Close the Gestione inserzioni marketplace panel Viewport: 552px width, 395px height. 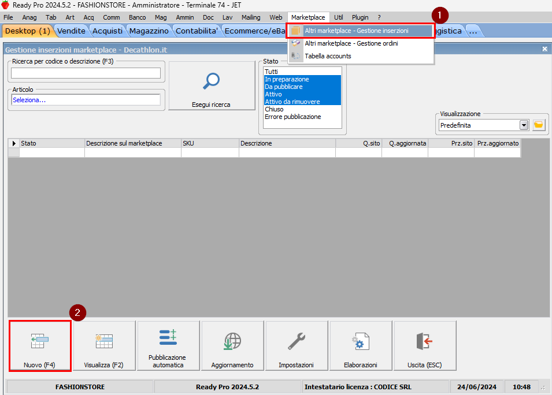click(544, 49)
